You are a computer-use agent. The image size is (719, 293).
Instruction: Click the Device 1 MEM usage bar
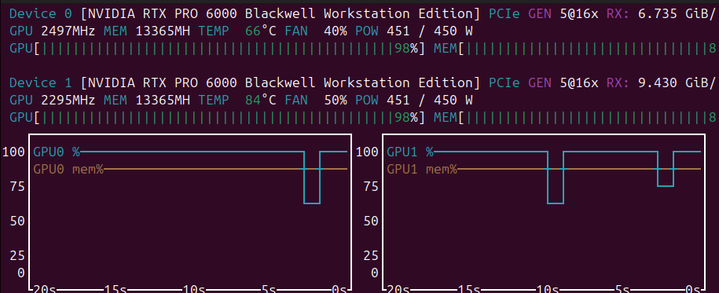pyautogui.click(x=575, y=117)
